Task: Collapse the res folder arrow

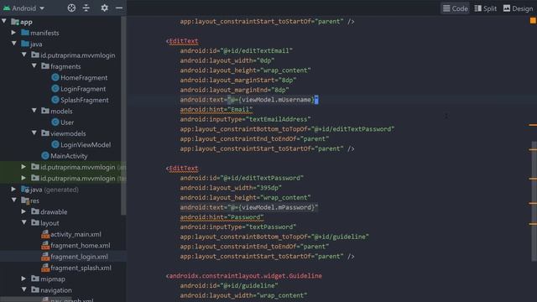Action: (14, 200)
